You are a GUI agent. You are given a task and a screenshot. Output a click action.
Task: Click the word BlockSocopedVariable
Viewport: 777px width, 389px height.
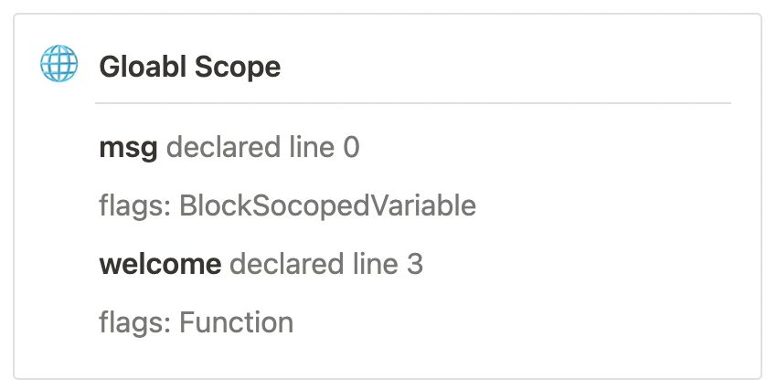point(327,205)
